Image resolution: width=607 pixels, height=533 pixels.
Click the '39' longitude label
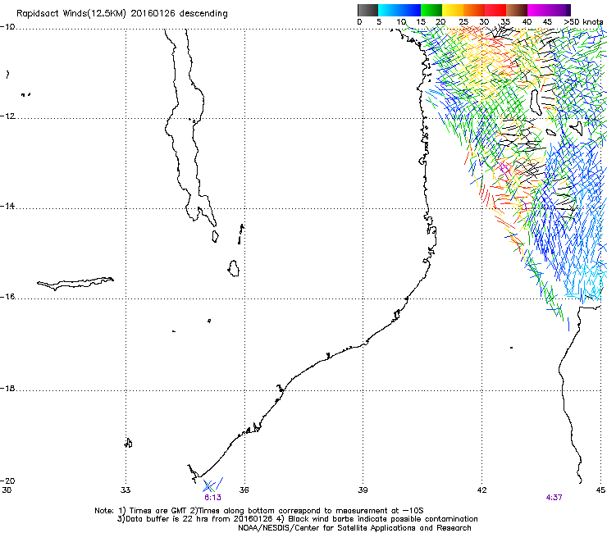click(363, 490)
